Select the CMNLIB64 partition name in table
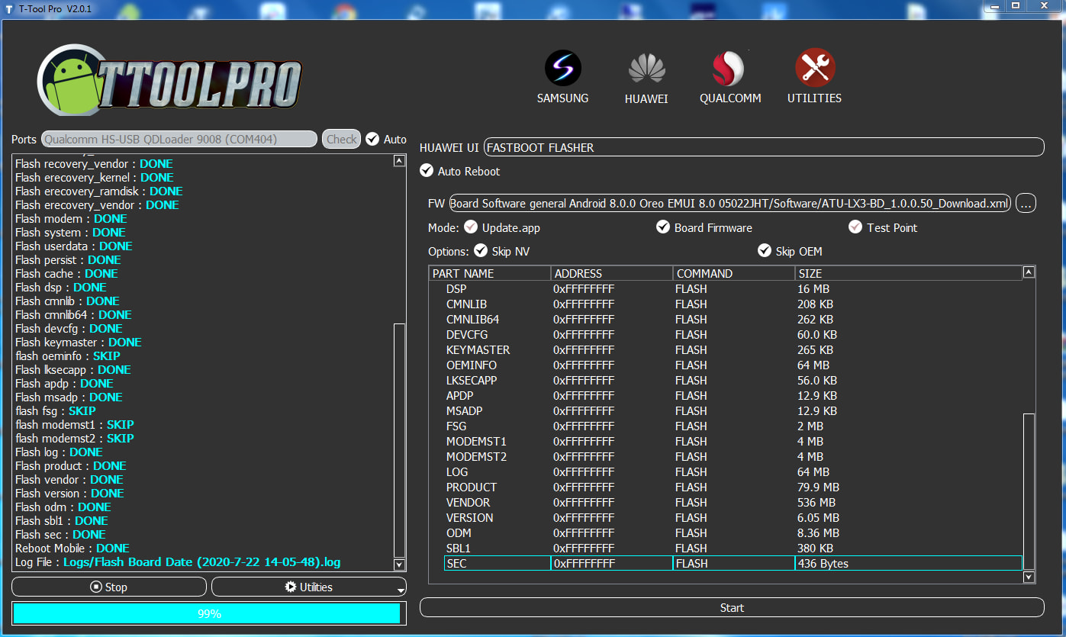Viewport: 1066px width, 637px height. coord(472,320)
